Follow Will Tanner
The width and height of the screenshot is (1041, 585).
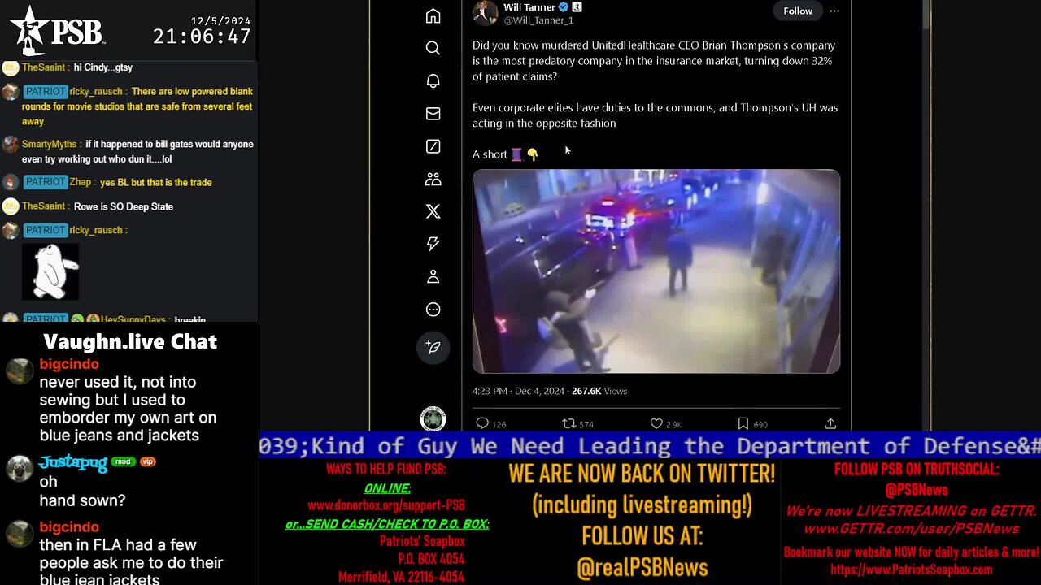[x=798, y=11]
